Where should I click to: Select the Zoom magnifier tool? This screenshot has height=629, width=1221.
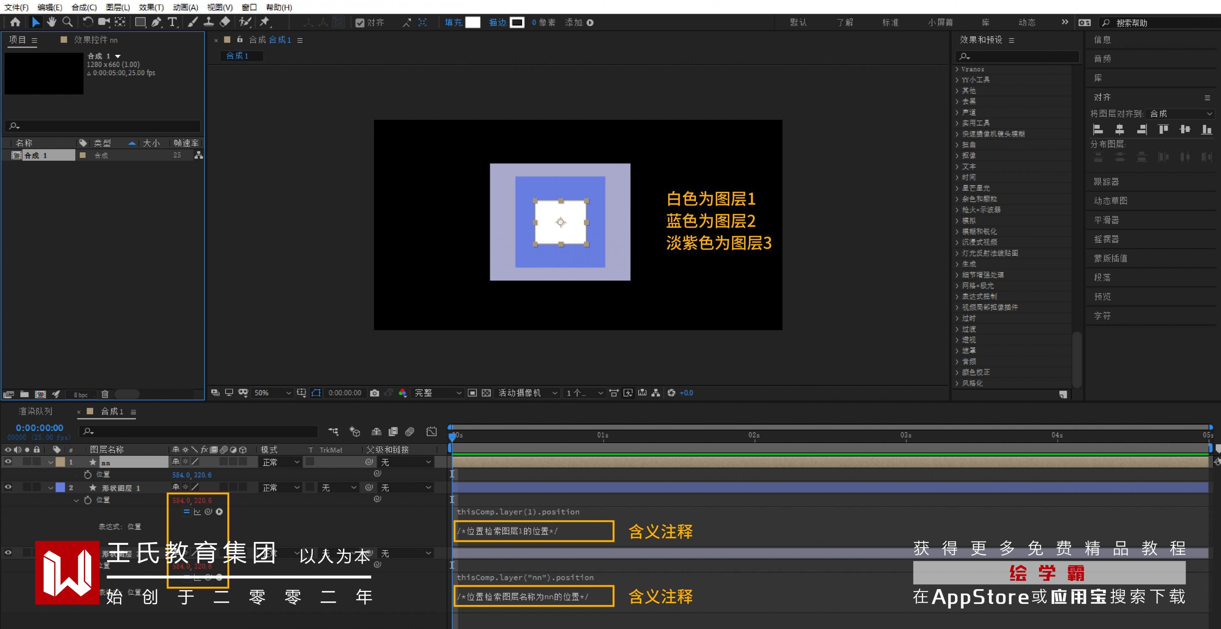pyautogui.click(x=68, y=22)
